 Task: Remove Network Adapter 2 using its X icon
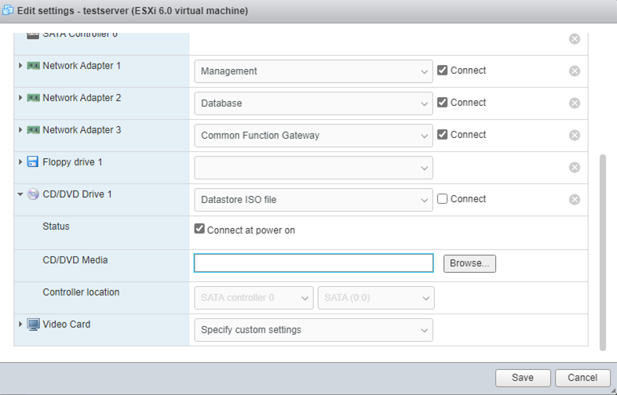coord(575,103)
